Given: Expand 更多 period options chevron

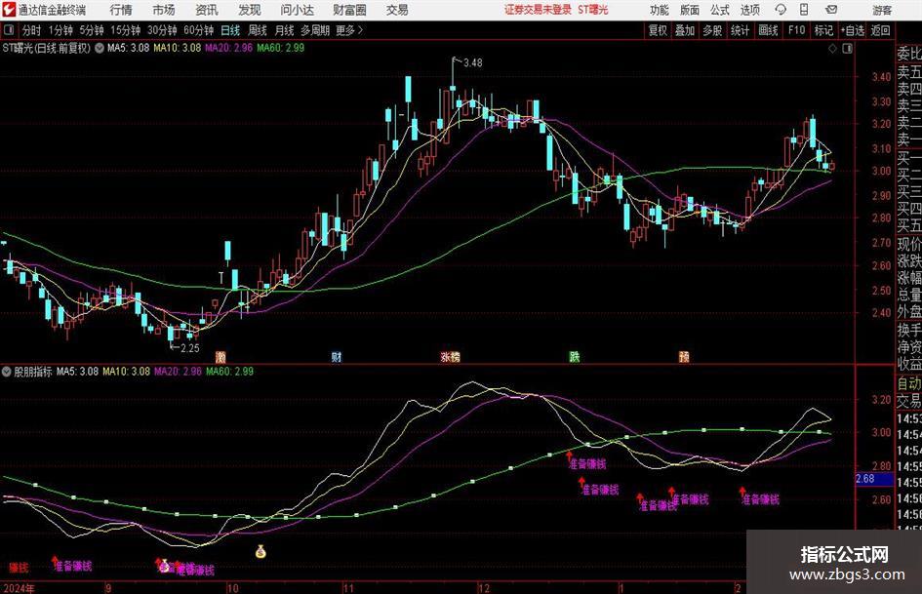Looking at the screenshot, I should coord(360,30).
